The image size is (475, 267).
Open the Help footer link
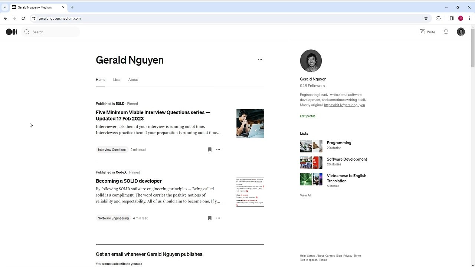pyautogui.click(x=303, y=256)
